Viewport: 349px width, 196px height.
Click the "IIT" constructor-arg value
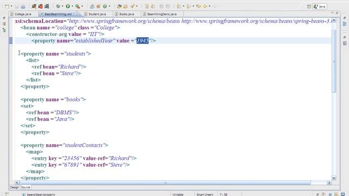pos(94,34)
